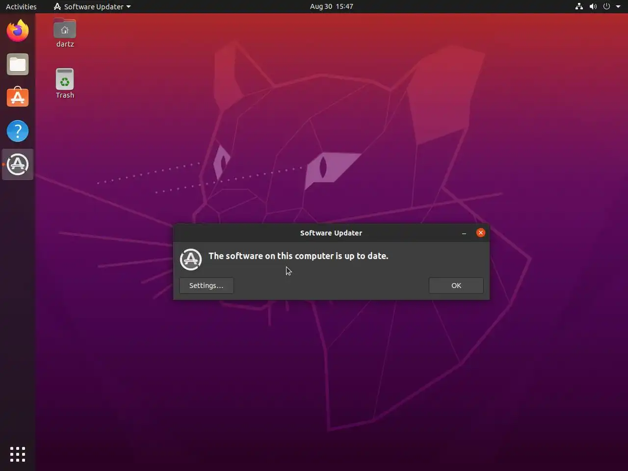This screenshot has width=628, height=471.
Task: Show Applications grid at dock bottom
Action: (18, 454)
